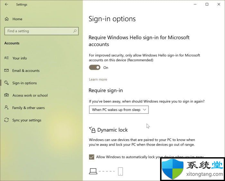This screenshot has width=225, height=181.
Task: Click the phone device icon
Action: (121, 171)
